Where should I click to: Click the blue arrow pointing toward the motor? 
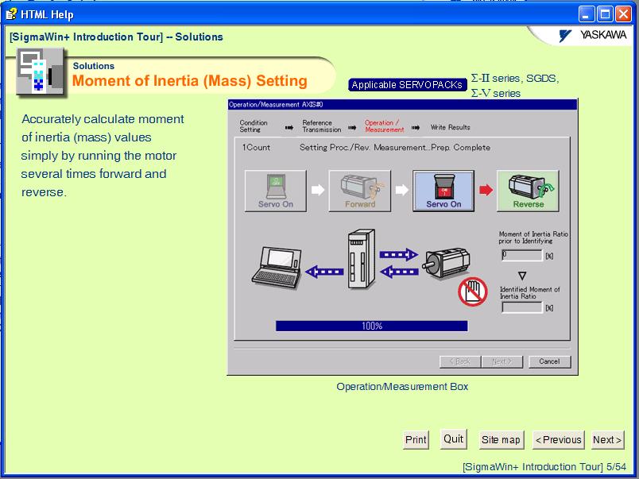coord(398,255)
